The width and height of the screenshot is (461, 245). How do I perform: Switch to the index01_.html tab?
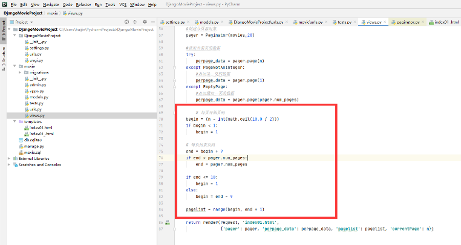pyautogui.click(x=444, y=22)
